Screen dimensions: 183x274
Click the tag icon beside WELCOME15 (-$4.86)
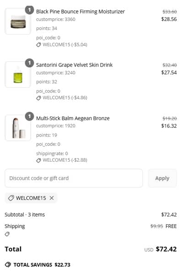point(38,98)
